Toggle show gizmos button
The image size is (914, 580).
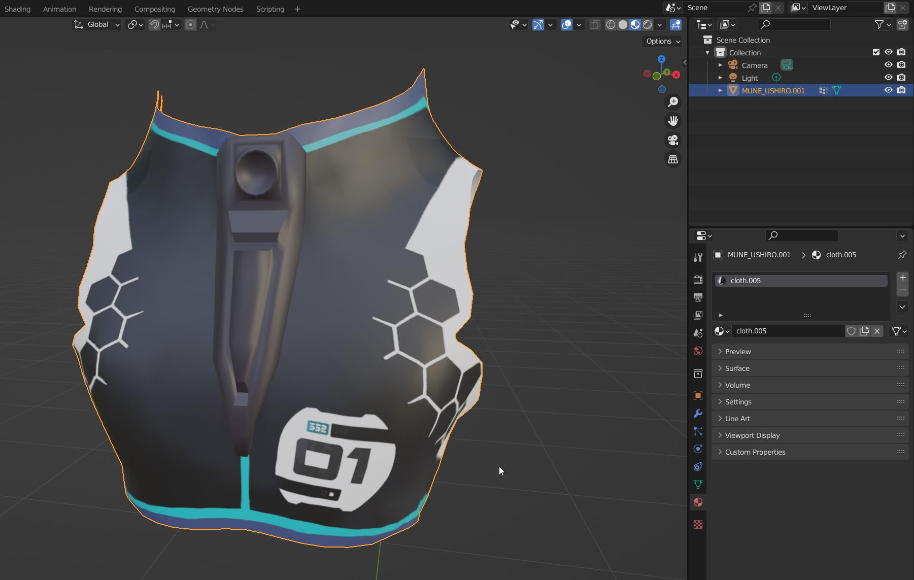pos(538,24)
